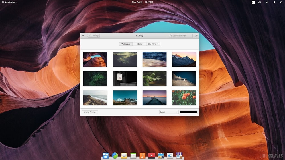
Task: Open the sound volume indicator
Action: point(260,2)
